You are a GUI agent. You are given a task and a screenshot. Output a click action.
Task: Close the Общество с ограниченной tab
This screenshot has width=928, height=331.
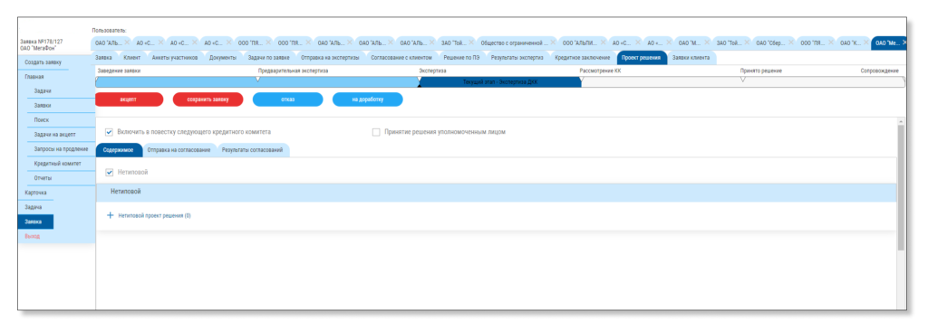(x=552, y=43)
